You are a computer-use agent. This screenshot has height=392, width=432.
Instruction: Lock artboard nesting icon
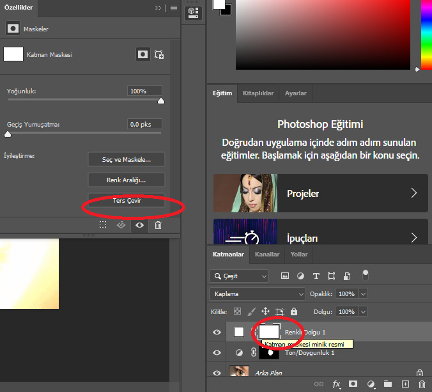[x=280, y=312]
